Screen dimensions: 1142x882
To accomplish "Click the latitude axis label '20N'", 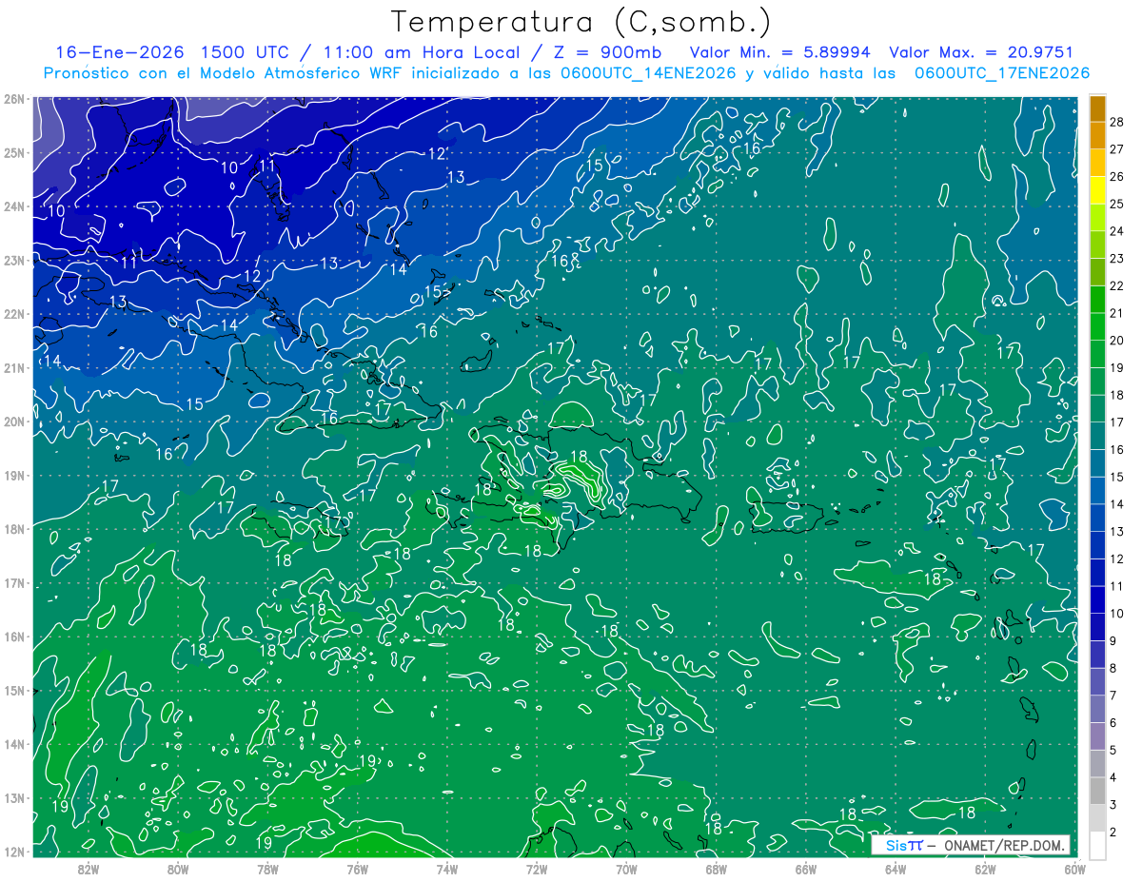I will click(x=13, y=421).
